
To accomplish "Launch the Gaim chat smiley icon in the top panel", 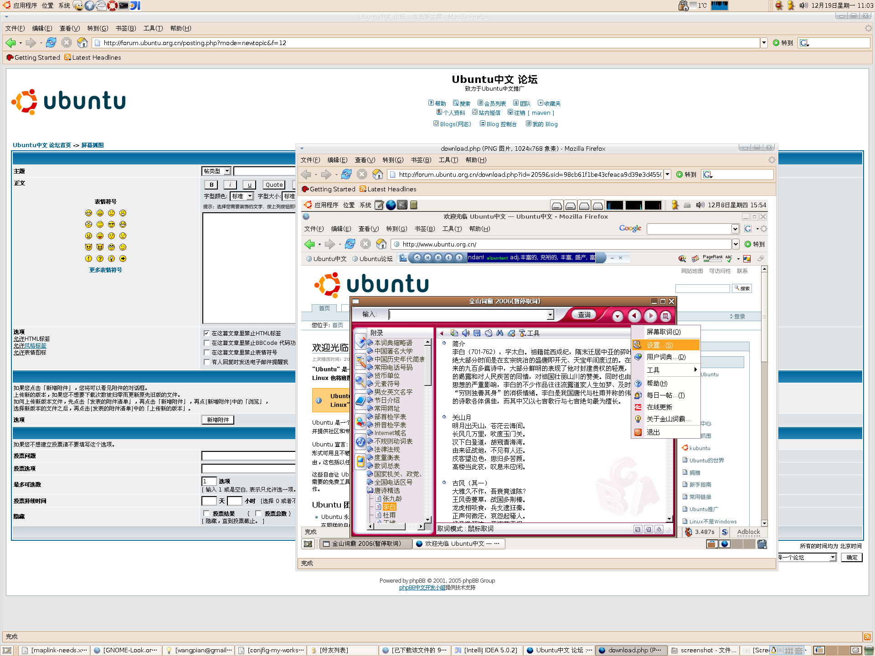I will pos(78,5).
